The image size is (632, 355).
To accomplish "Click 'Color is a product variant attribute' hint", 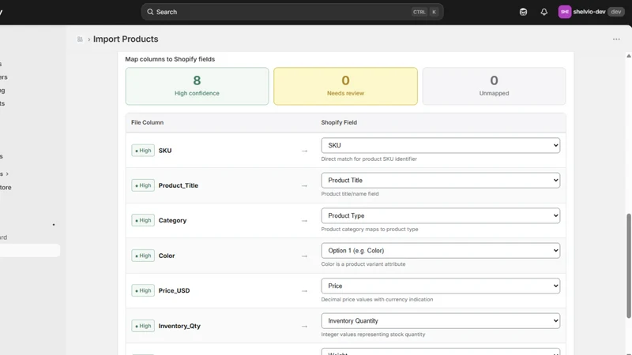I will click(x=363, y=264).
